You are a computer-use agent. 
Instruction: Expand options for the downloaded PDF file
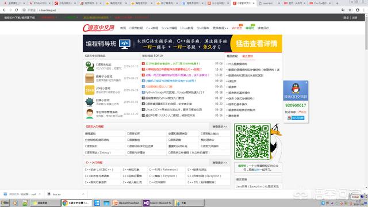point(40,194)
